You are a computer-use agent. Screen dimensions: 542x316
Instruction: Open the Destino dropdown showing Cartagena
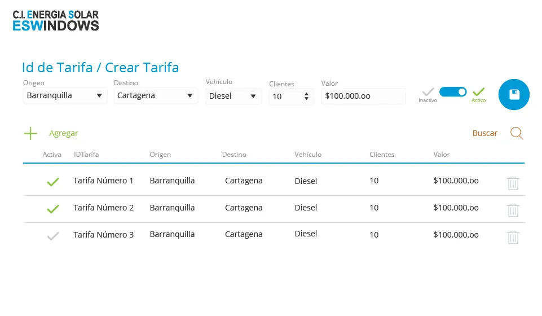[156, 96]
